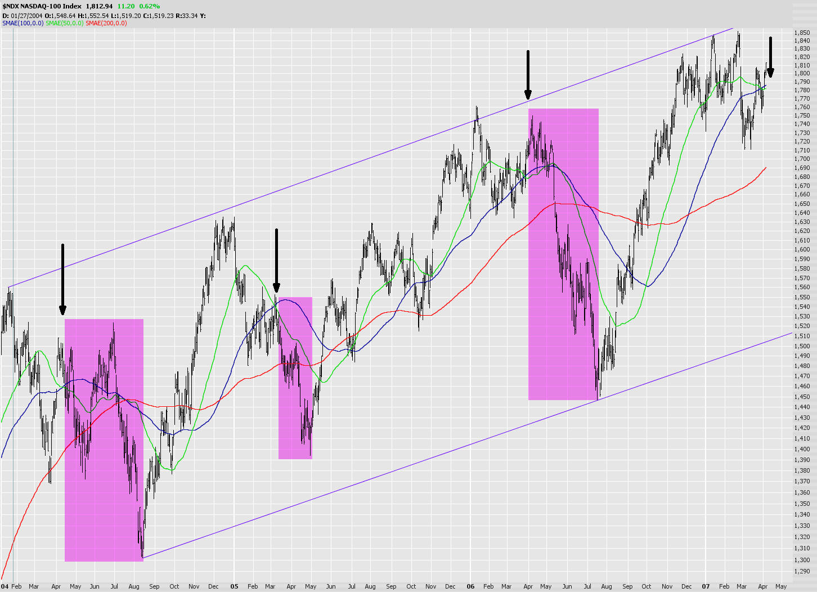Click the 0.62% percent change value
The image size is (817, 592).
tap(150, 6)
